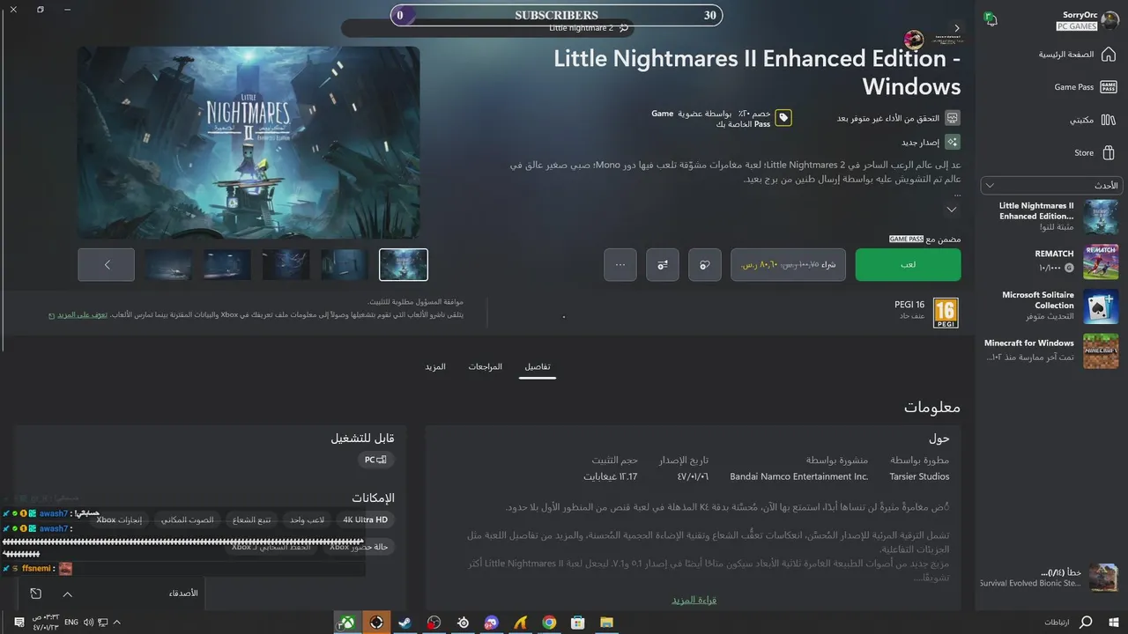This screenshot has height=634, width=1128.
Task: Open the Store bag icon
Action: [x=1108, y=152]
